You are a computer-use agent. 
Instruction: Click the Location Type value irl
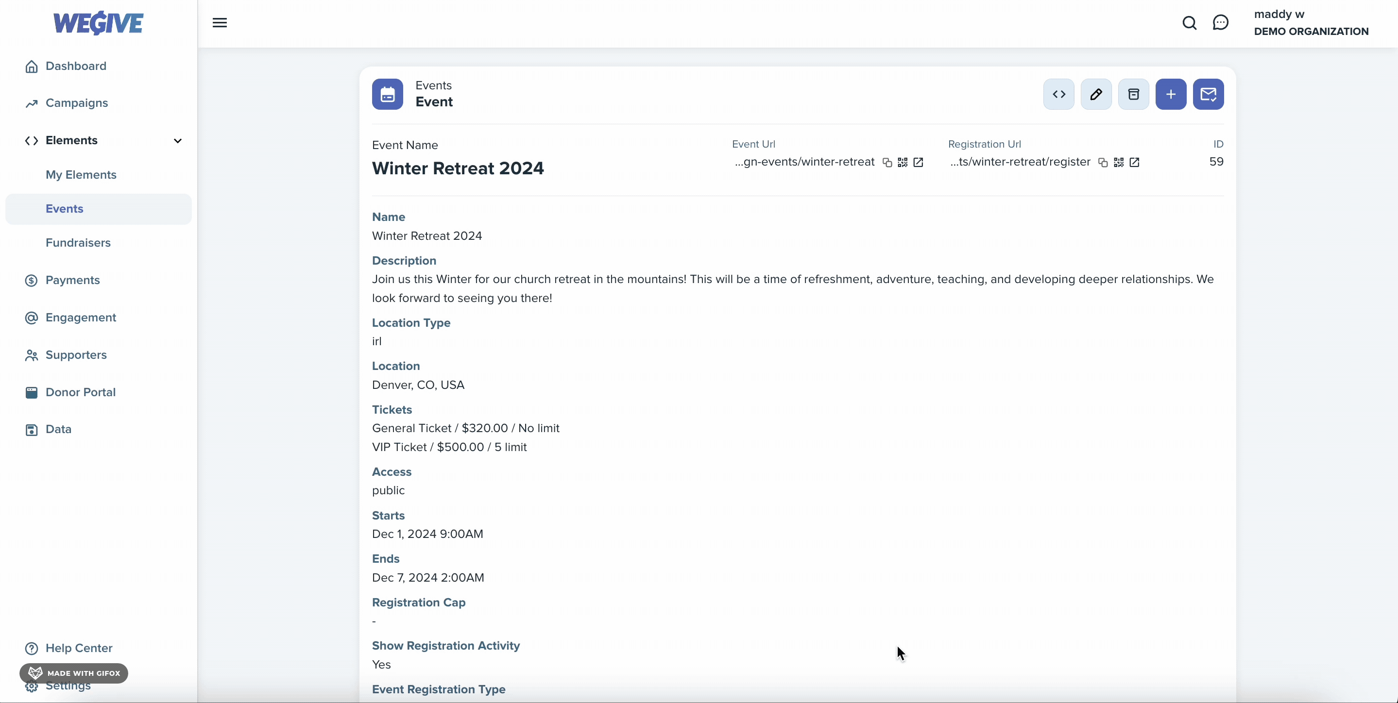[x=376, y=342]
